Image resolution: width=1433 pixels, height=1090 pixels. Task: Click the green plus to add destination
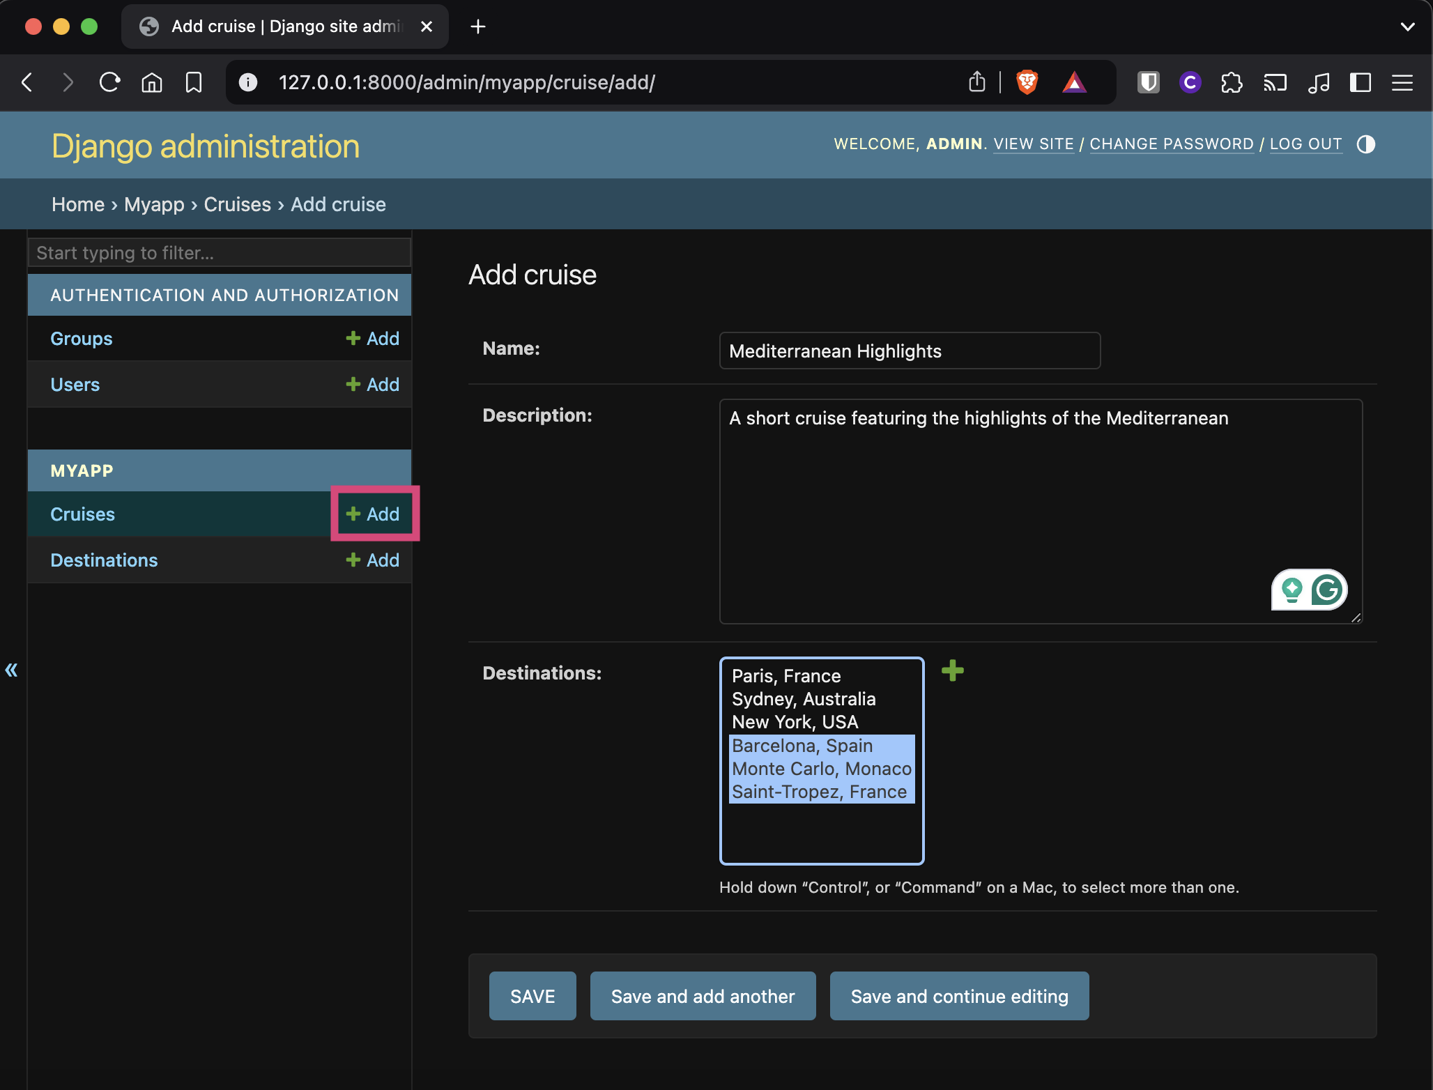953,671
